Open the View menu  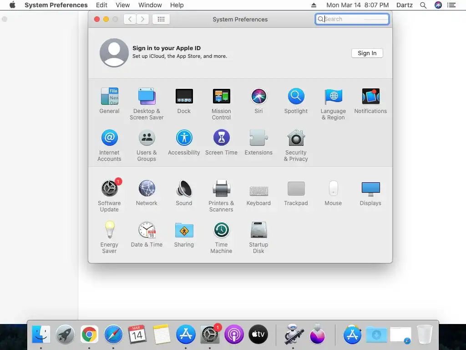point(123,5)
